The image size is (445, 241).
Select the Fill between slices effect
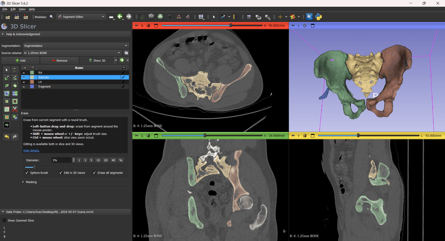coord(15,93)
